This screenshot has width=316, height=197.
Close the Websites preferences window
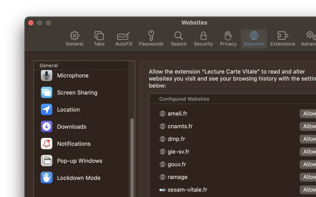[31, 23]
